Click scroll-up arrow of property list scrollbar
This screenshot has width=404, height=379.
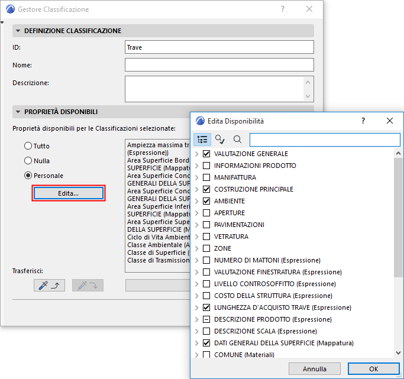coord(398,154)
